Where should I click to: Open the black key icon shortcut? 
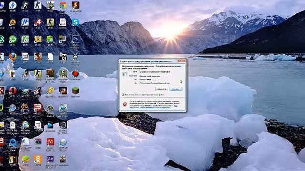click(x=63, y=57)
